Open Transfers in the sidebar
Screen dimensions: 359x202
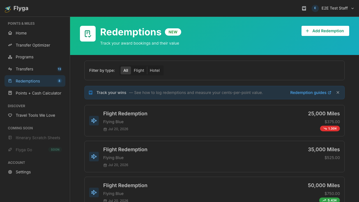(x=35, y=69)
